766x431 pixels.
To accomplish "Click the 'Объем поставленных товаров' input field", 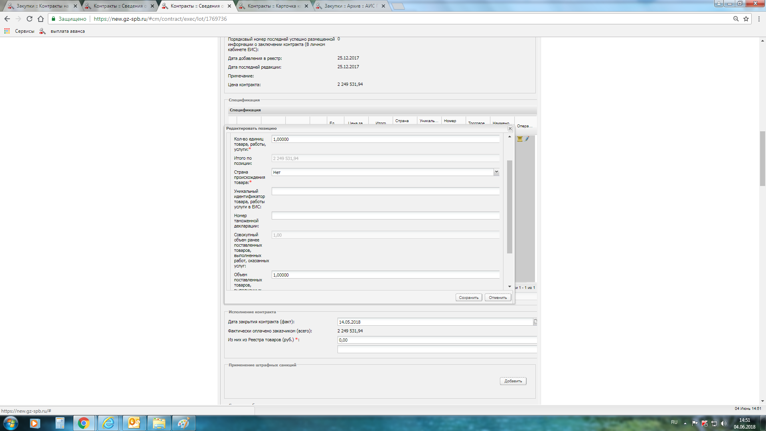I will [385, 275].
